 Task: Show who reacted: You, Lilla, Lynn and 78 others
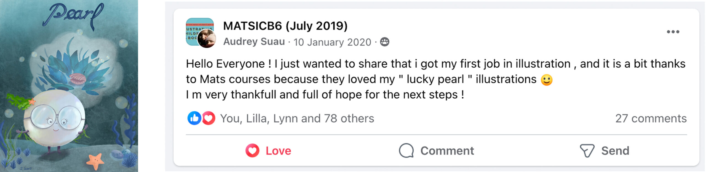pos(297,119)
